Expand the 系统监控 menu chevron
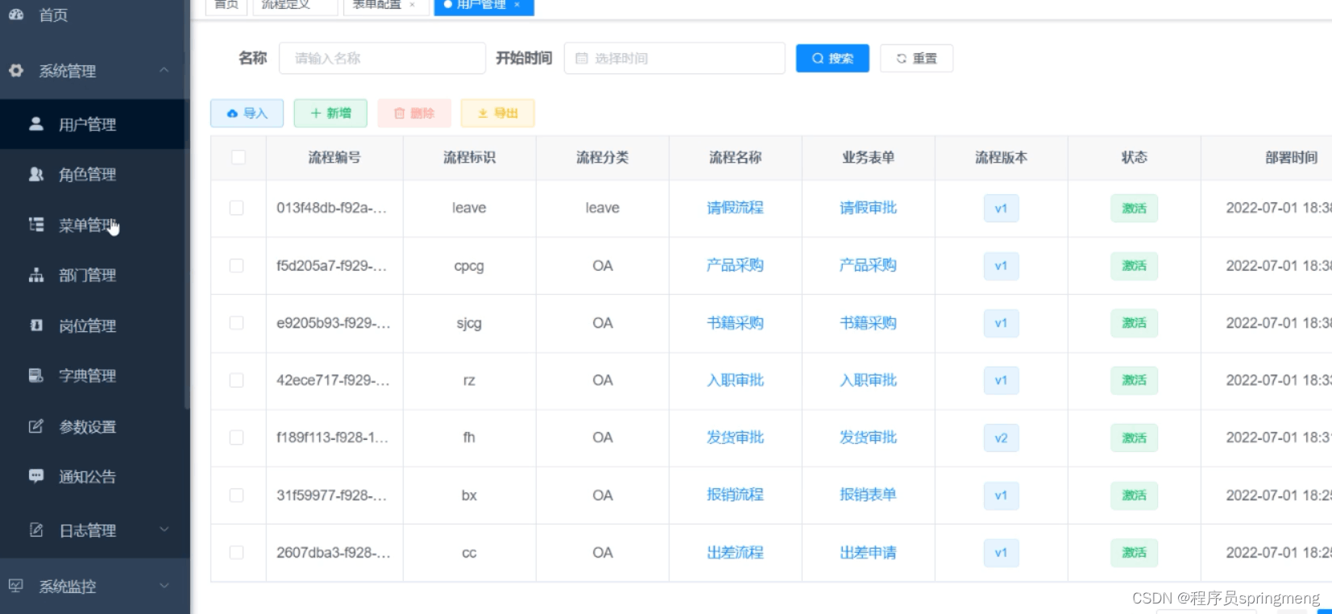The width and height of the screenshot is (1332, 614). click(x=164, y=585)
